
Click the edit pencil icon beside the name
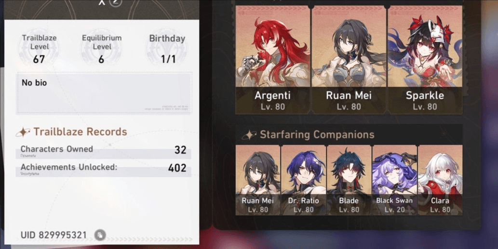point(116,2)
